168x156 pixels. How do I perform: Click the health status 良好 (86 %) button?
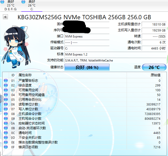tap(87, 67)
